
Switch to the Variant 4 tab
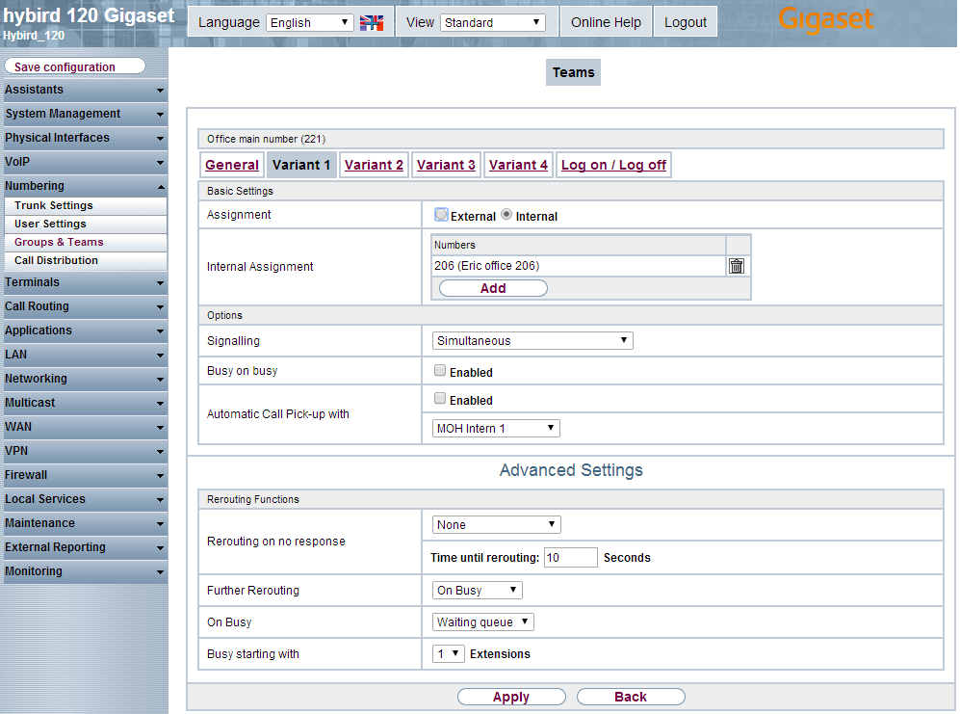pos(518,165)
